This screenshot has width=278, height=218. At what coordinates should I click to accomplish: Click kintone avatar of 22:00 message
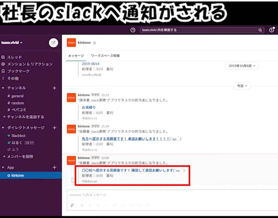click(71, 161)
